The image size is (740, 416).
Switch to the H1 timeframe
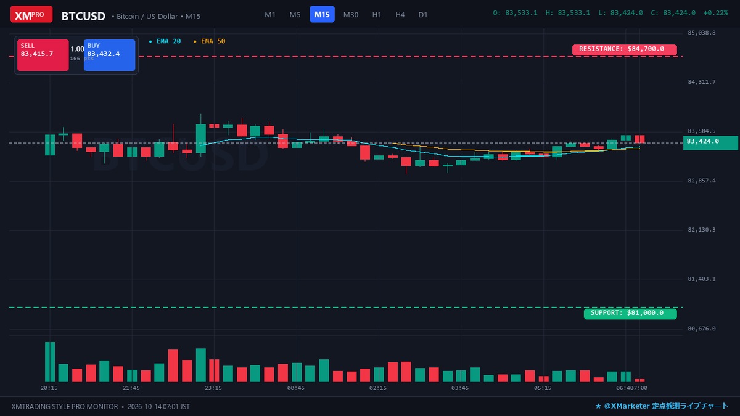click(x=377, y=15)
